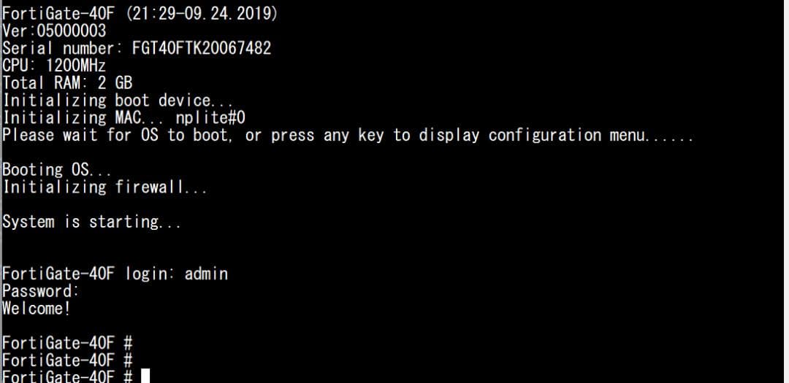789x383 pixels.
Task: Click the Please wait for OS to boot text
Action: (x=115, y=135)
